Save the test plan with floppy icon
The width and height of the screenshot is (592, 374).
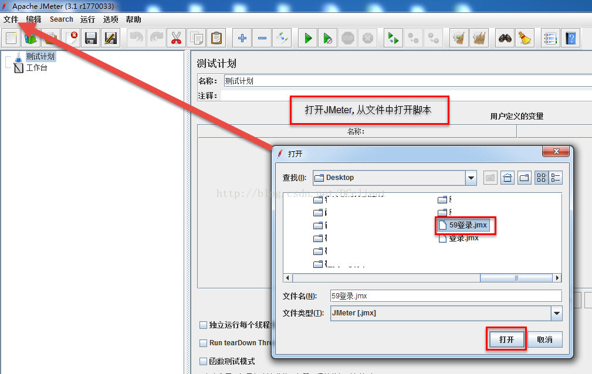coord(90,38)
